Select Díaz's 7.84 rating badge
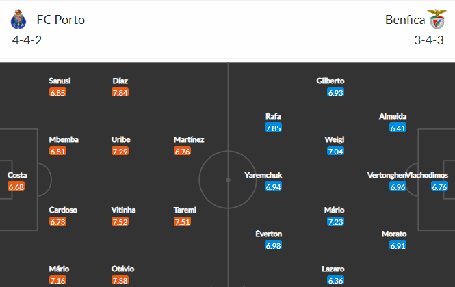Image resolution: width=455 pixels, height=287 pixels. [120, 92]
